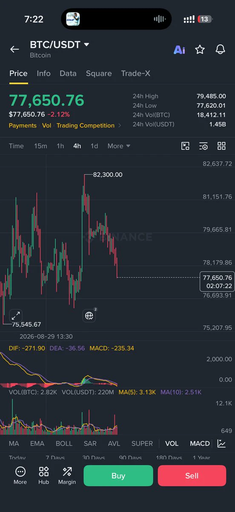Select the 1h interval
Screen dimensions: 235x512
(60, 146)
